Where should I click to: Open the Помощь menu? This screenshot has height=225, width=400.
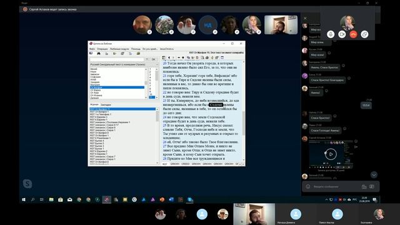click(136, 49)
